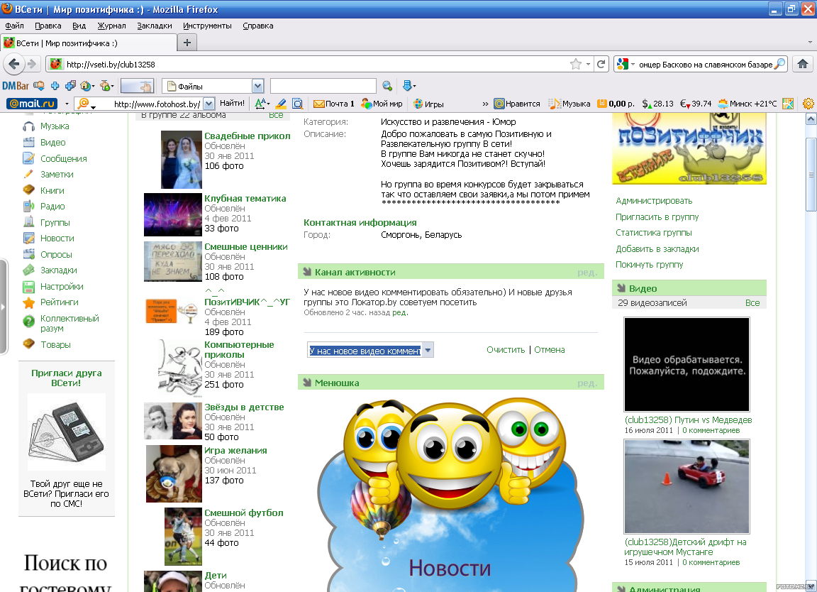Click the DMBar pointing hand button

(137, 86)
